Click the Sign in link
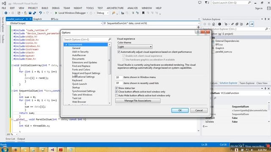 click(259, 8)
